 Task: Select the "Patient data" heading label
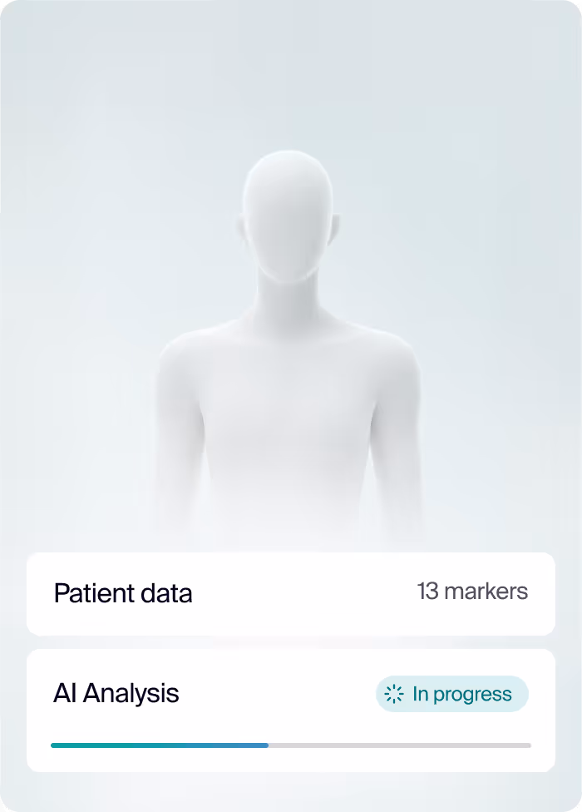click(123, 593)
